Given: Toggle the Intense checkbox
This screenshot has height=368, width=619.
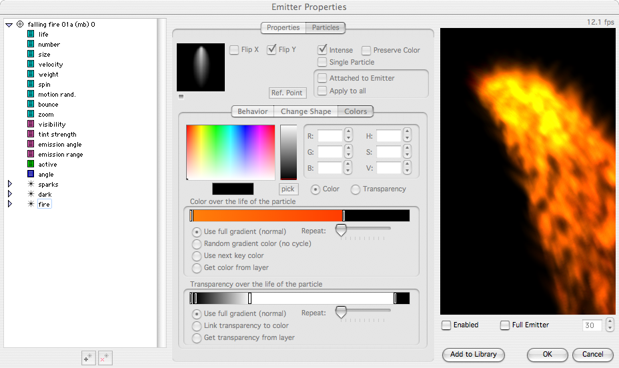Looking at the screenshot, I should (322, 50).
